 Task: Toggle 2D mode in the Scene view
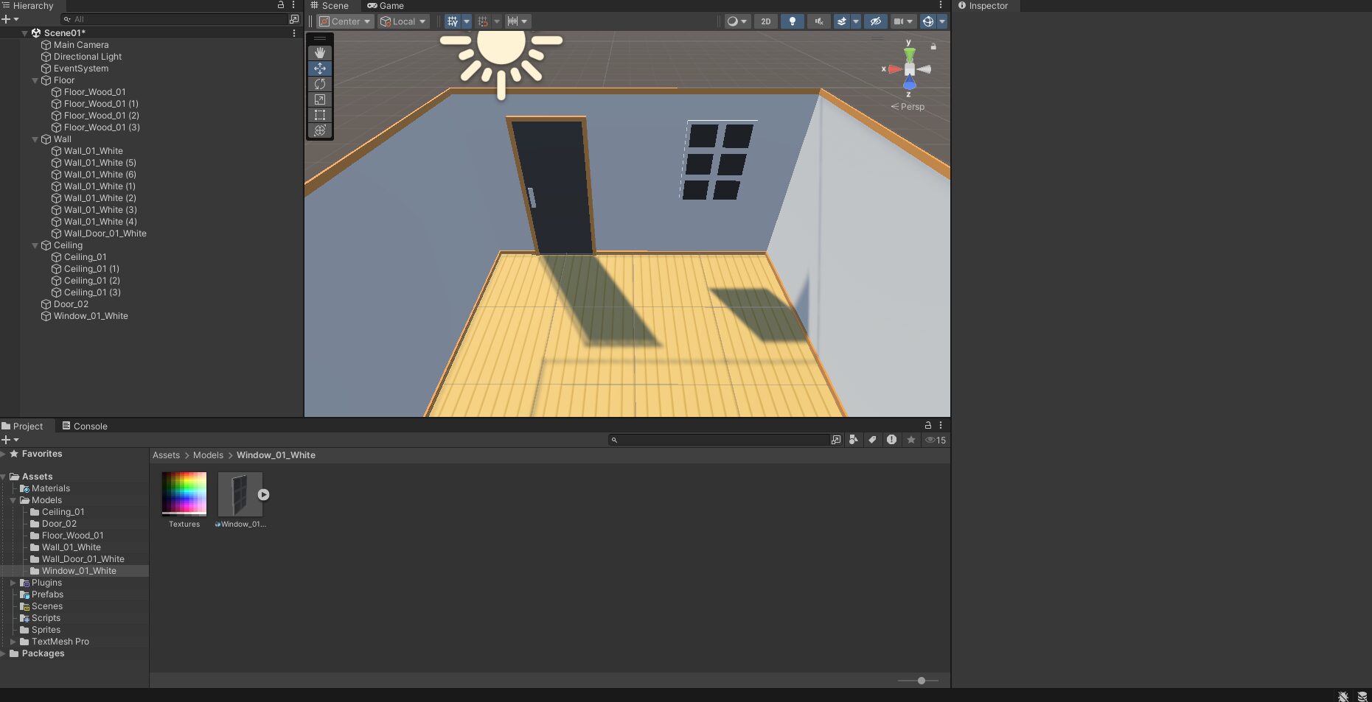click(765, 21)
